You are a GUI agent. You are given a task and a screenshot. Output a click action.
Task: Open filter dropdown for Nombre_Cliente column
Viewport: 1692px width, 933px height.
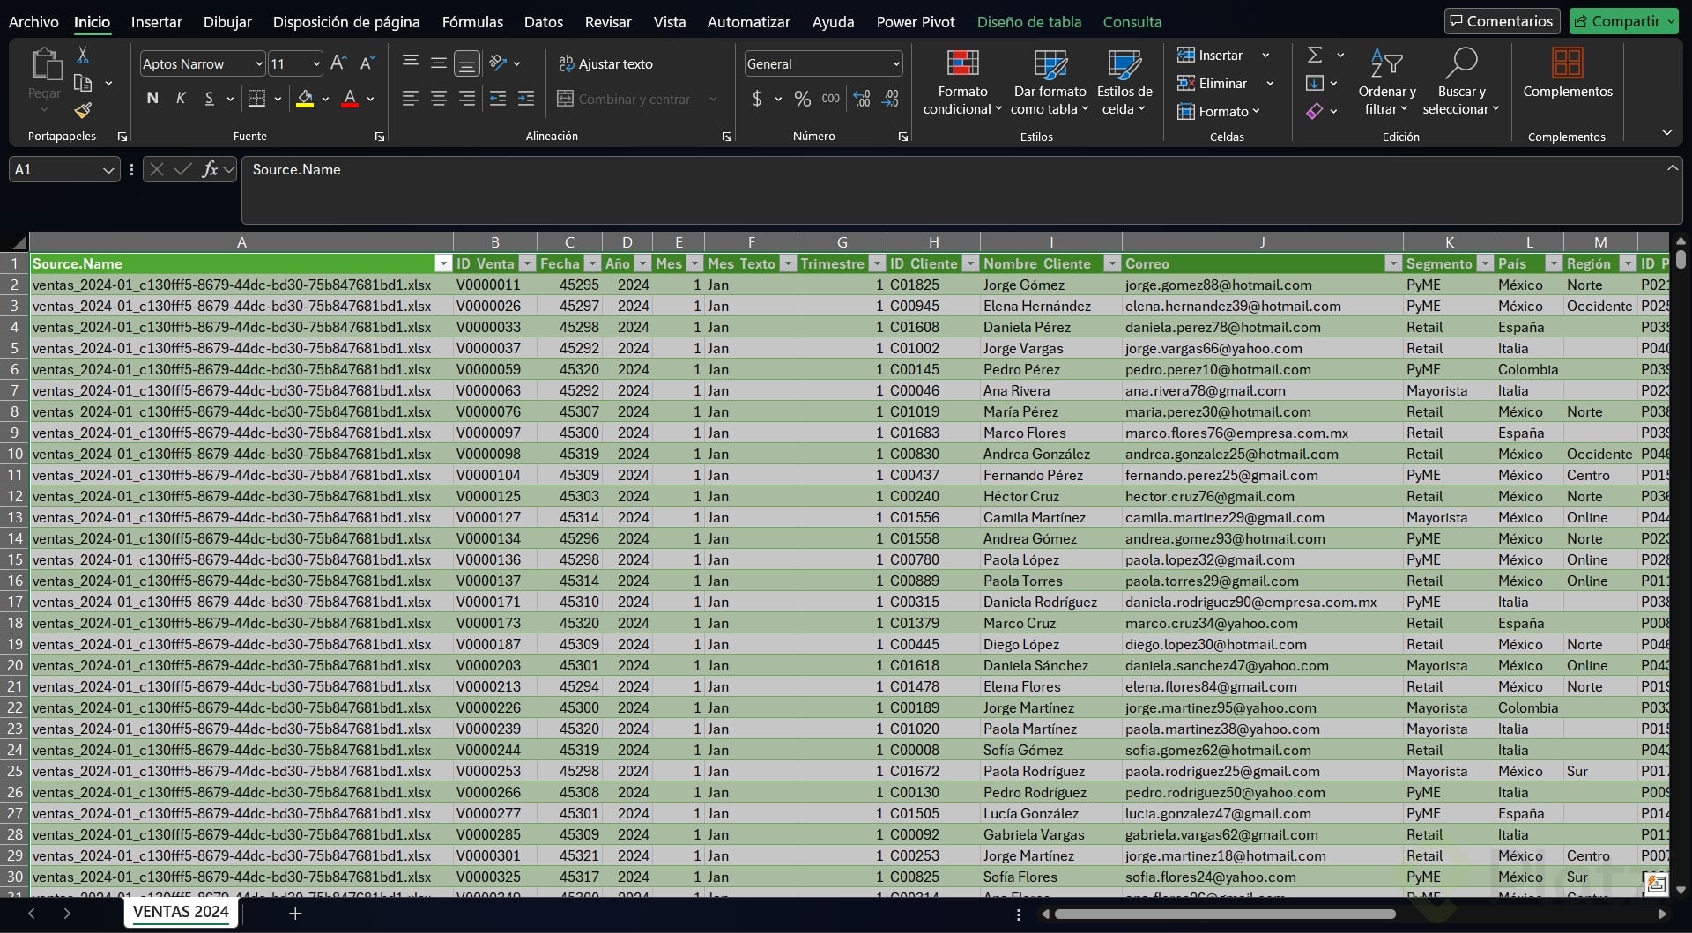pyautogui.click(x=1111, y=263)
